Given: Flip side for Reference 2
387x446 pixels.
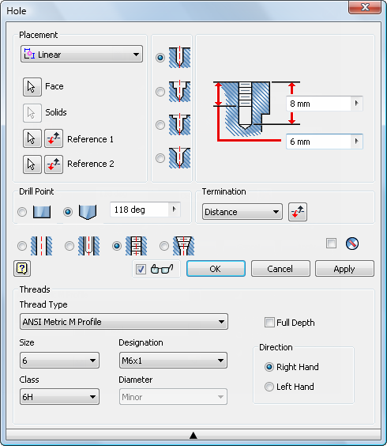Looking at the screenshot, I should [x=54, y=164].
